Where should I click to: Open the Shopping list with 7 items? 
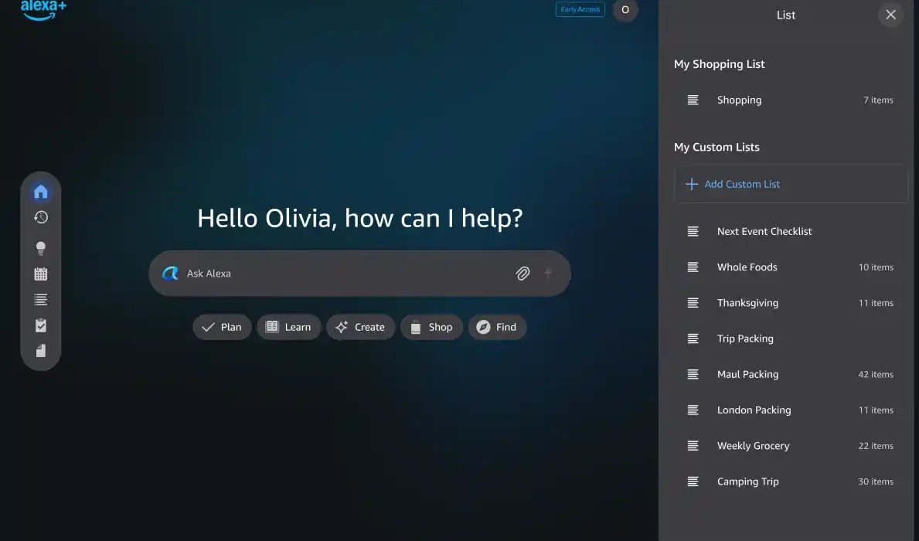pyautogui.click(x=788, y=100)
